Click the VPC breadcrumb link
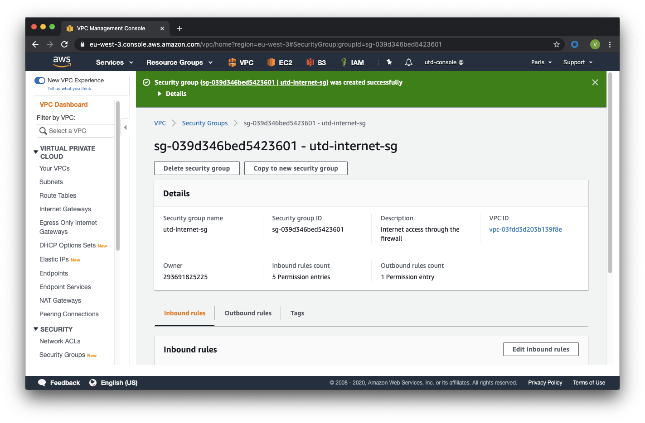 pos(160,123)
